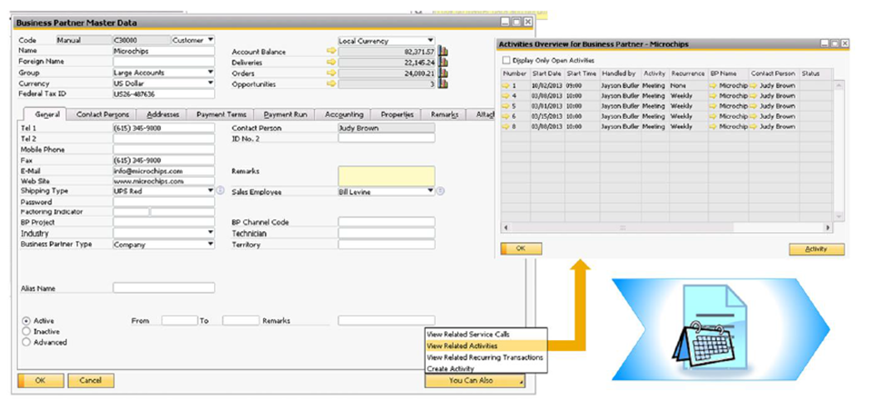Click the Activity button

point(816,249)
